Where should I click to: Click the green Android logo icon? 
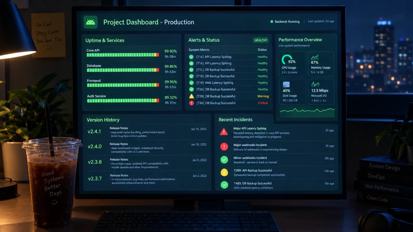[x=90, y=22]
